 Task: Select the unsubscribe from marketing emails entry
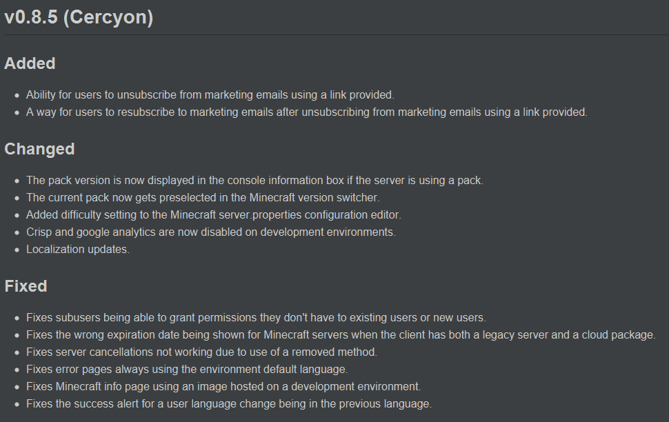pyautogui.click(x=210, y=94)
